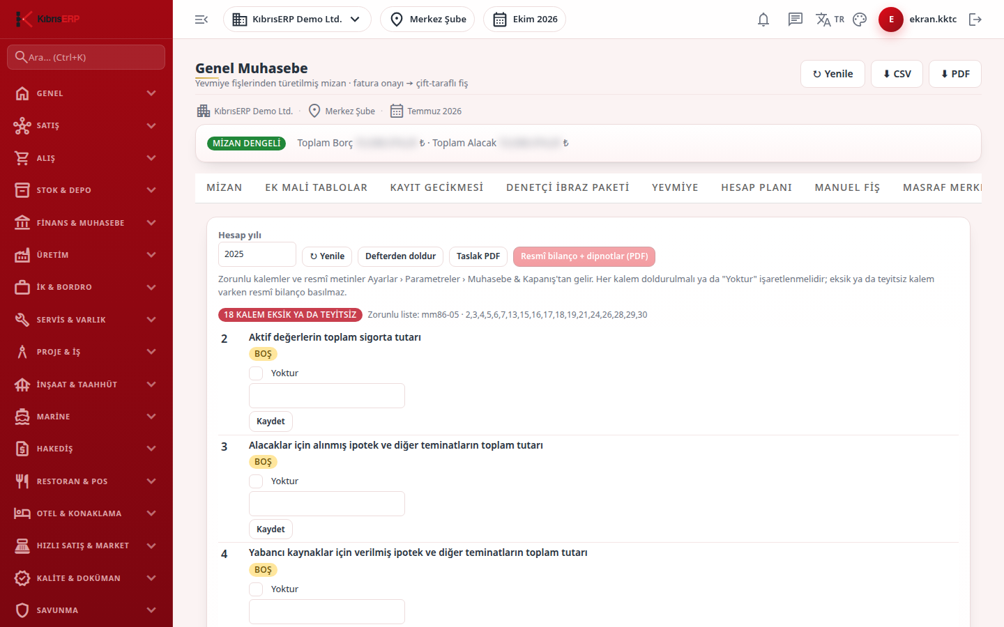
Task: Click the Savunma shield icon
Action: click(x=22, y=610)
